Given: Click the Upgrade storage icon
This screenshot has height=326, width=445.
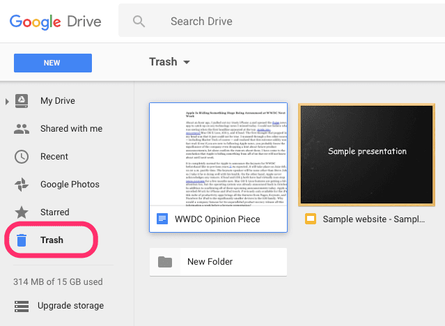Looking at the screenshot, I should [x=22, y=306].
